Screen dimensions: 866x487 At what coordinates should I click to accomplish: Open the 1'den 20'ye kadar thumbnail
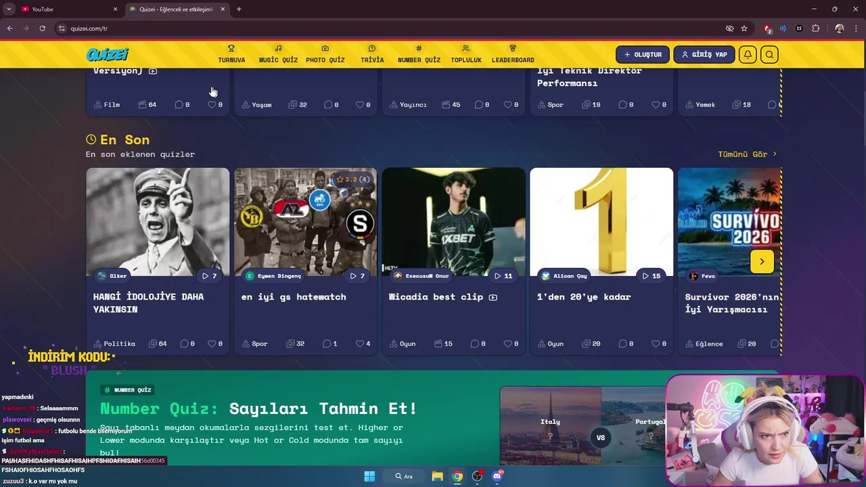(x=601, y=222)
